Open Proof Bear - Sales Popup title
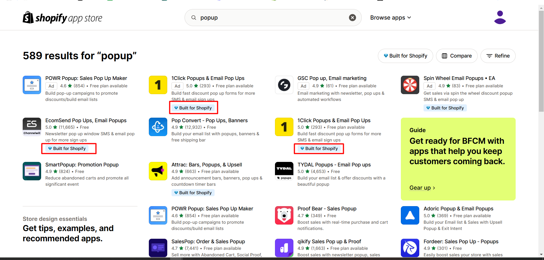Image resolution: width=544 pixels, height=260 pixels. [327, 209]
